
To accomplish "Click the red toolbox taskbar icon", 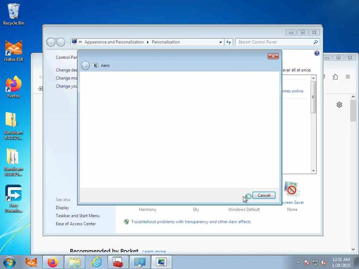I will [x=118, y=262].
